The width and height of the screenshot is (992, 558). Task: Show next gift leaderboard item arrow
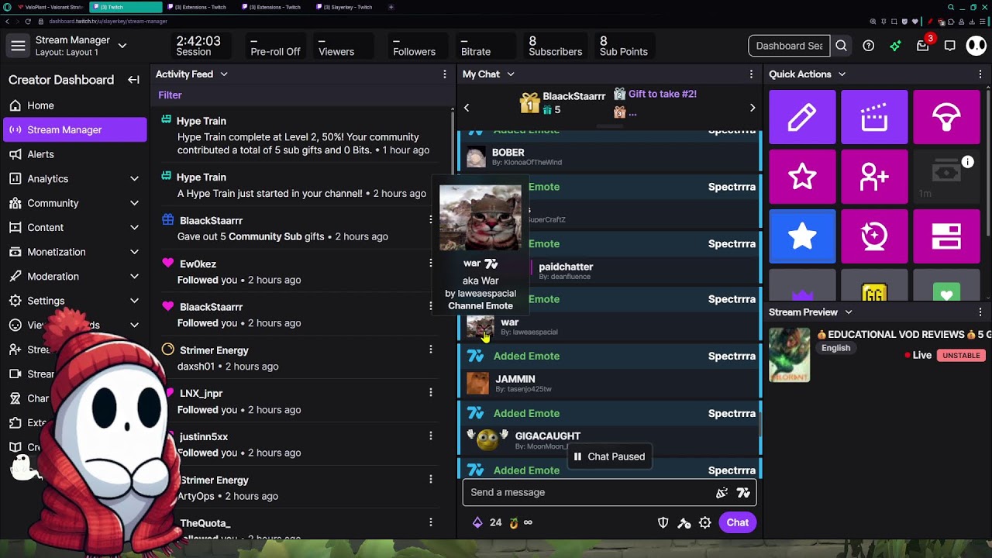point(753,108)
